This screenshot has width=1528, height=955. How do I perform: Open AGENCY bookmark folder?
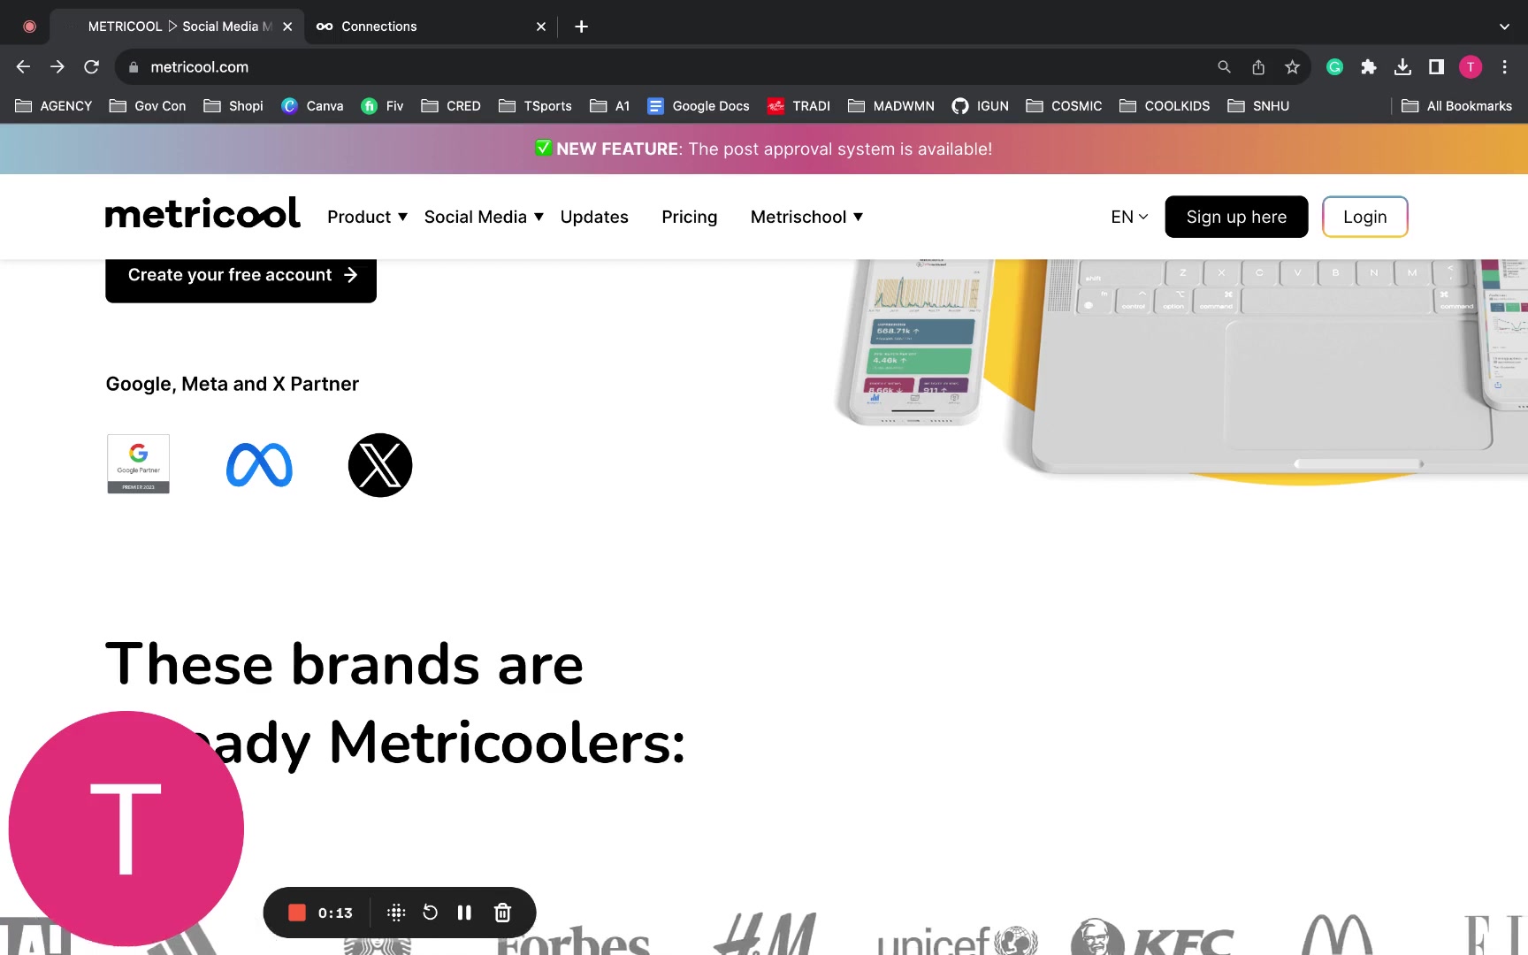[54, 105]
